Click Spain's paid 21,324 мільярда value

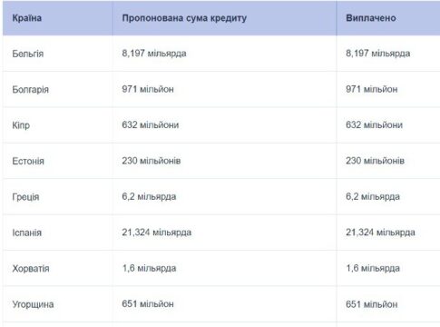tap(380, 233)
